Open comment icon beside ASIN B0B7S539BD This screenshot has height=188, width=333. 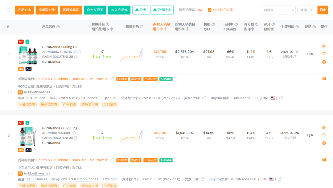tap(79, 133)
